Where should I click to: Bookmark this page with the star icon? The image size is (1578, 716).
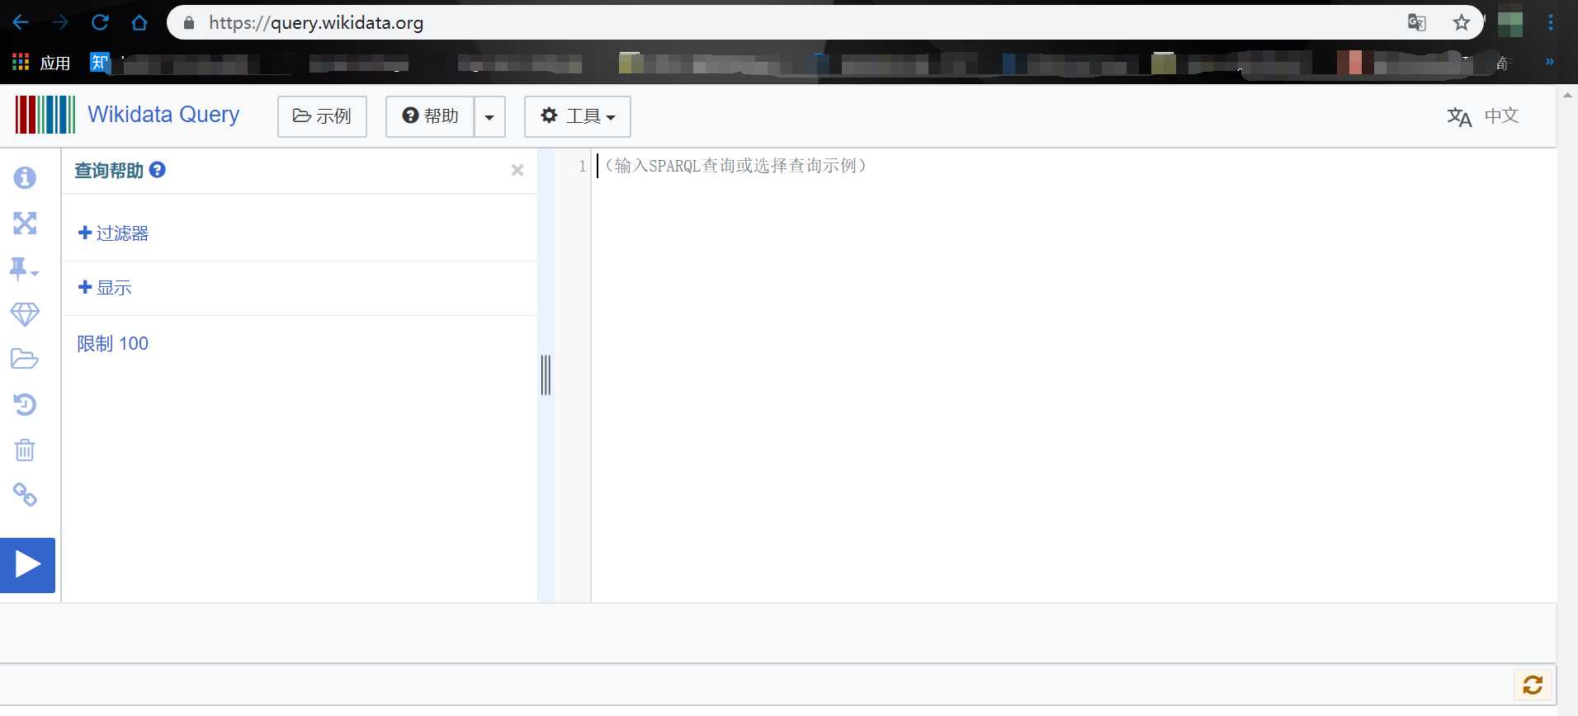point(1462,22)
